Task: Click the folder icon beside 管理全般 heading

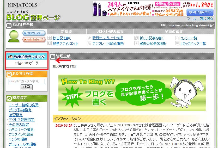Action: click(x=53, y=57)
